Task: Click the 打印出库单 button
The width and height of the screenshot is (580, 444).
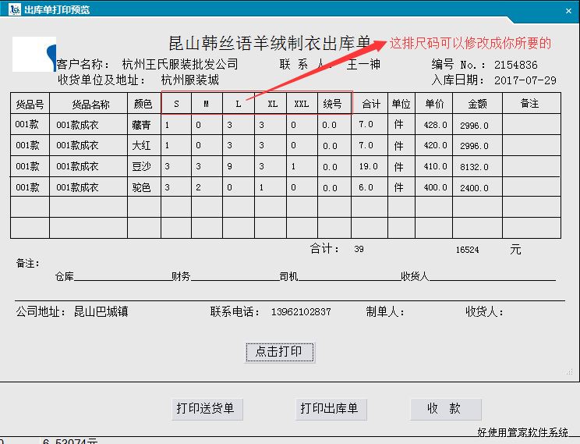Action: click(329, 409)
